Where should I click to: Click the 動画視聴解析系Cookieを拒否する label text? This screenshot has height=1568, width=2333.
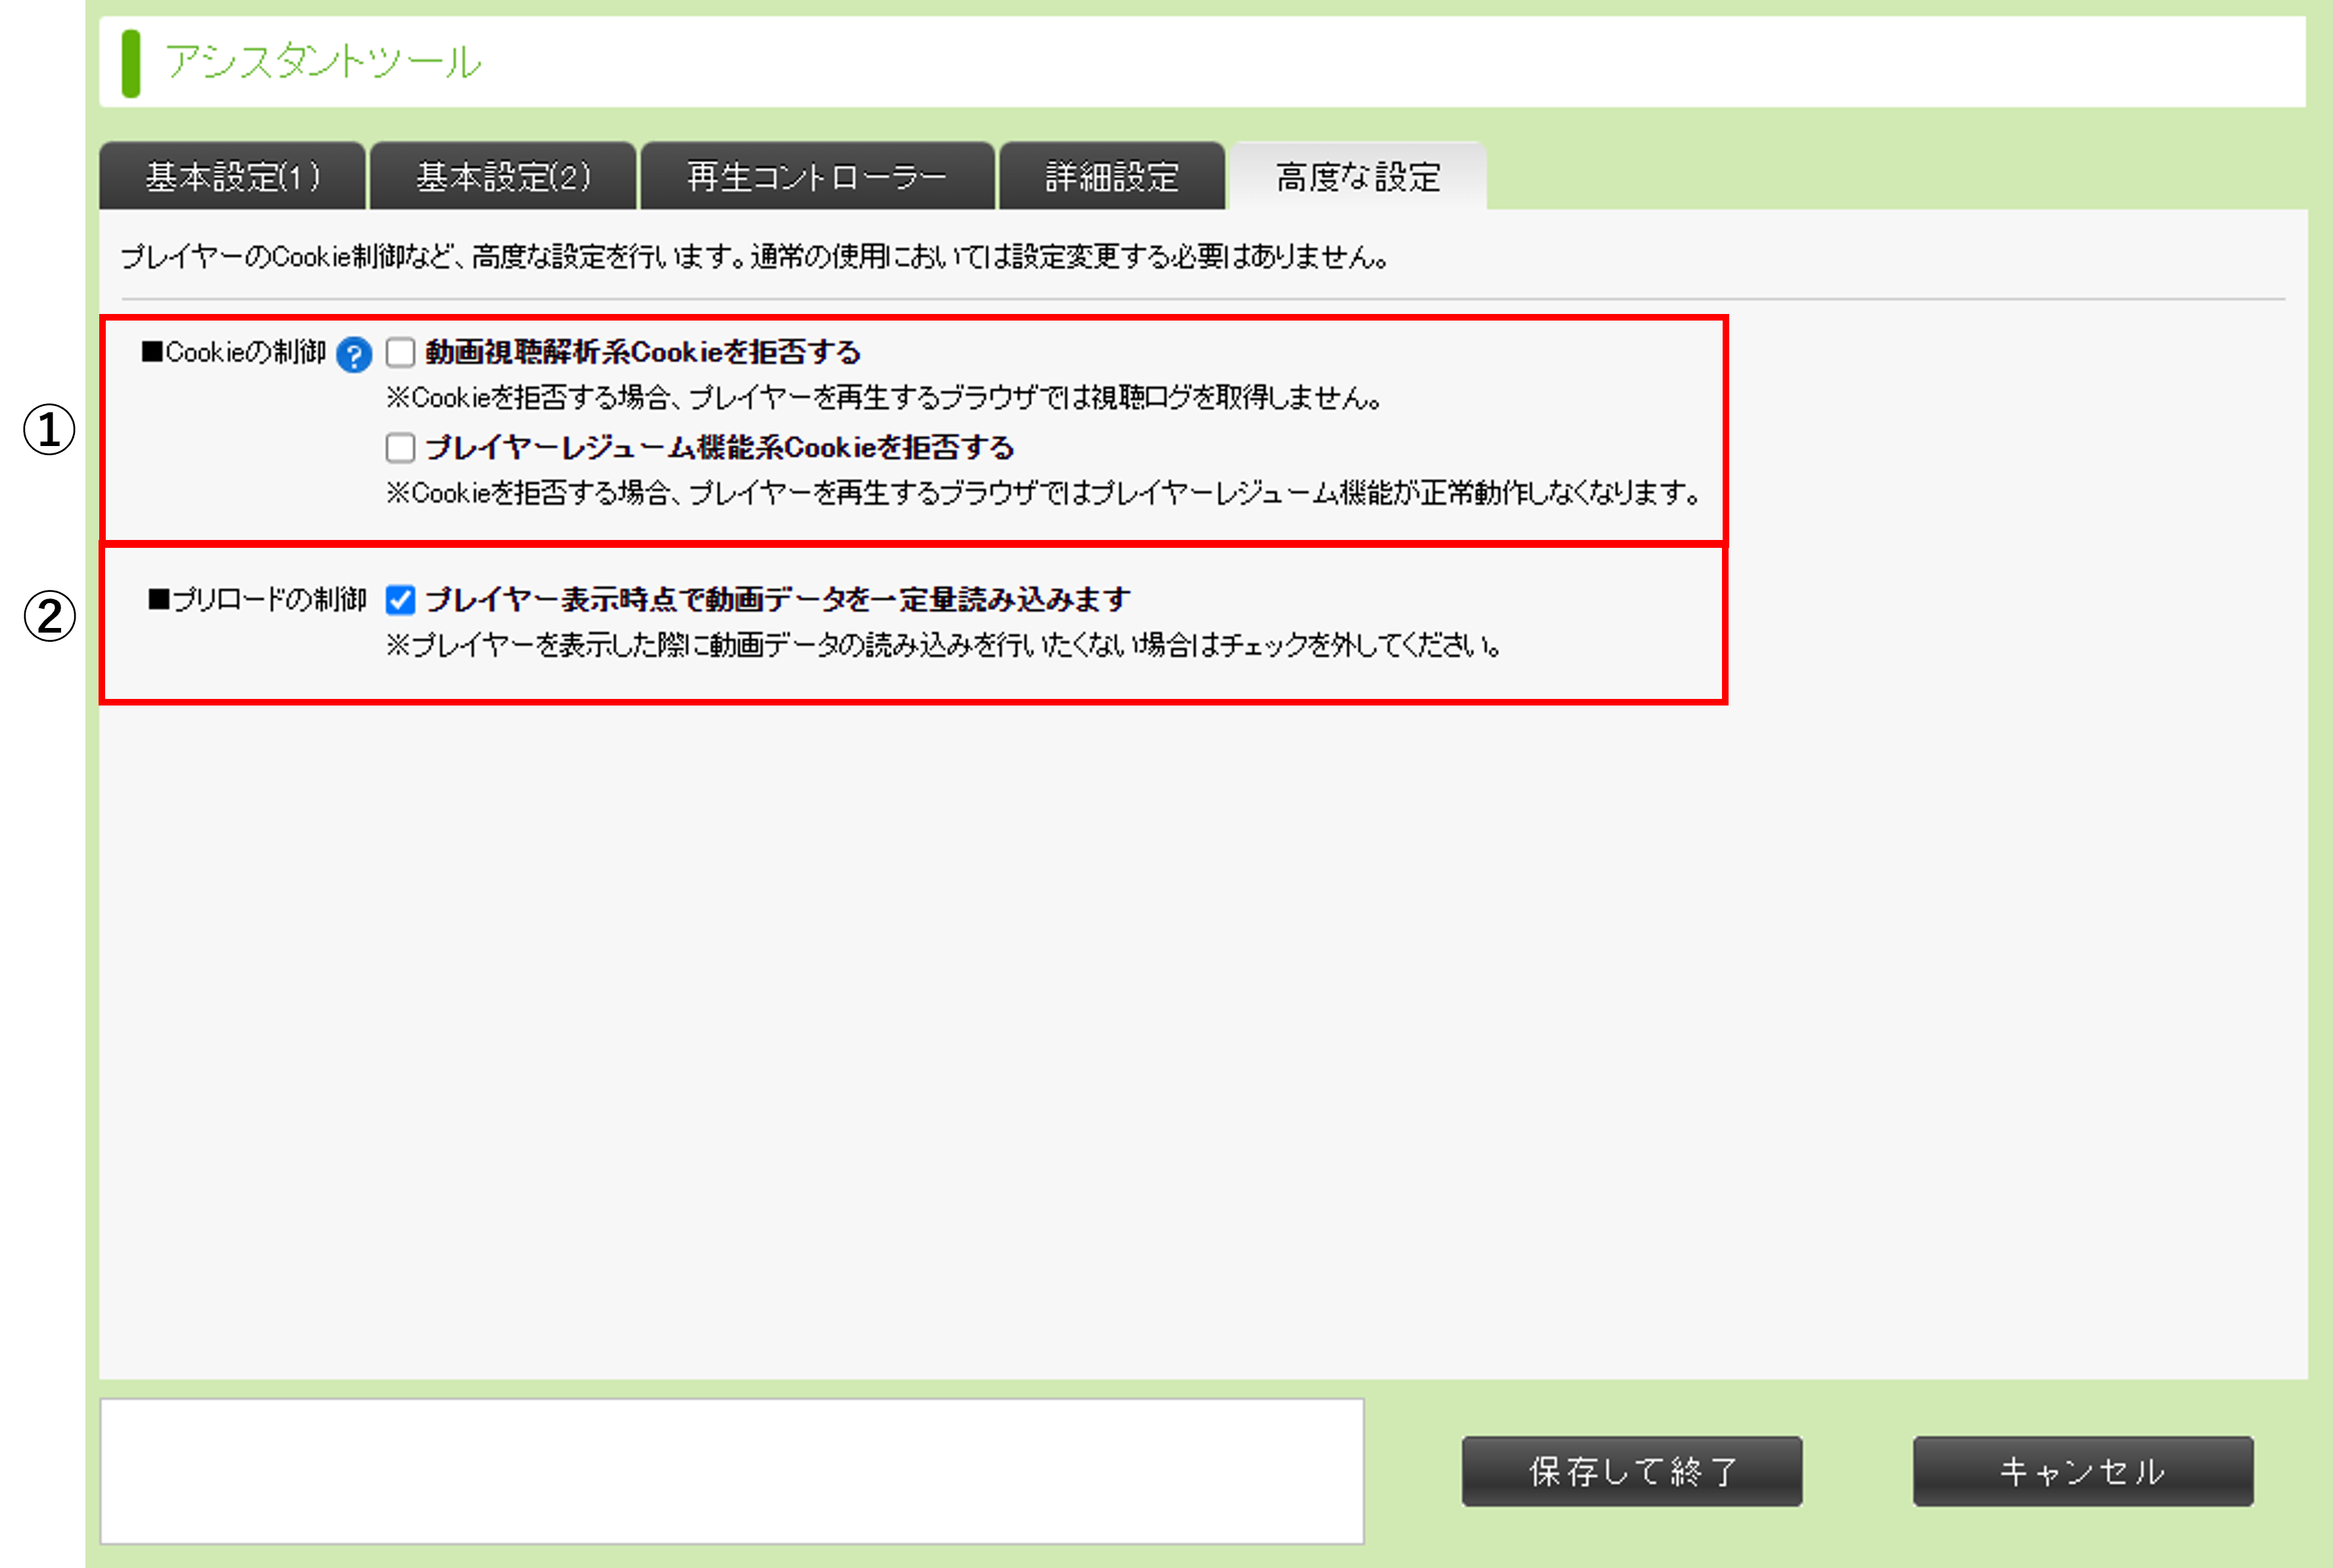642,352
